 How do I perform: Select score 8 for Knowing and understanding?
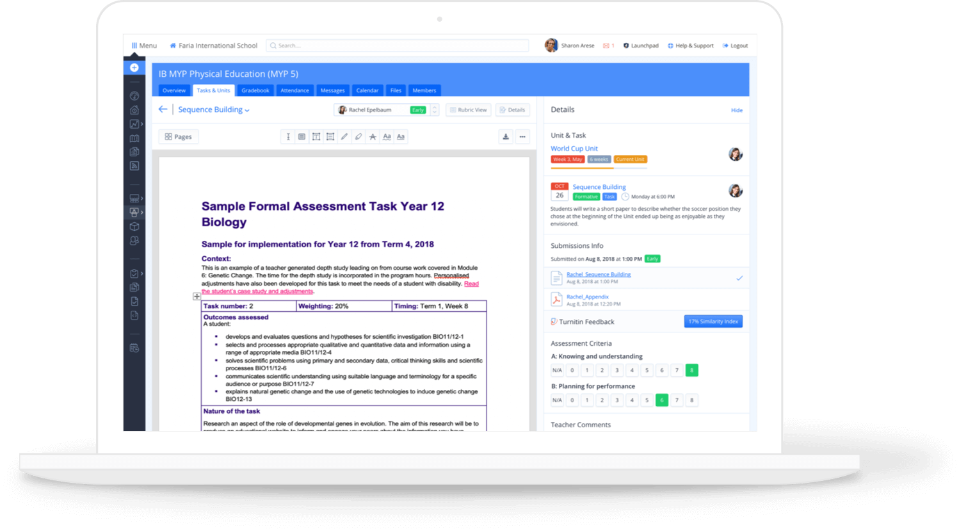691,370
